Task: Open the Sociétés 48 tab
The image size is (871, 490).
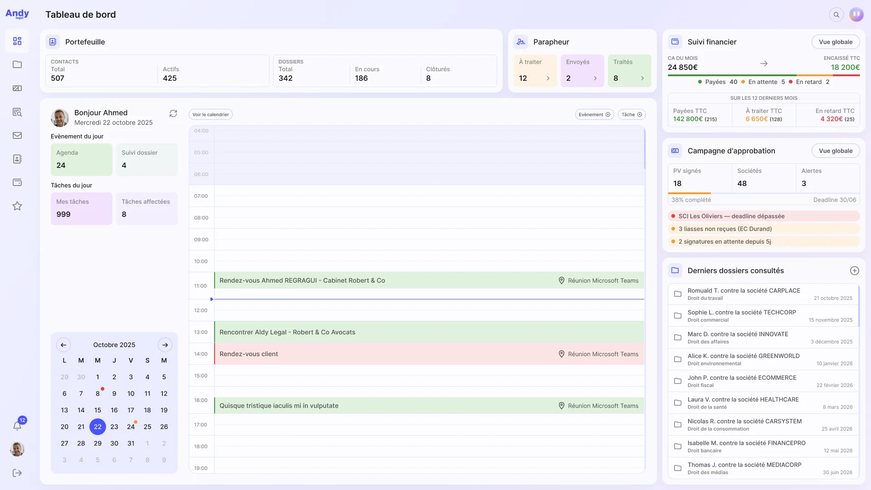Action: tap(764, 178)
